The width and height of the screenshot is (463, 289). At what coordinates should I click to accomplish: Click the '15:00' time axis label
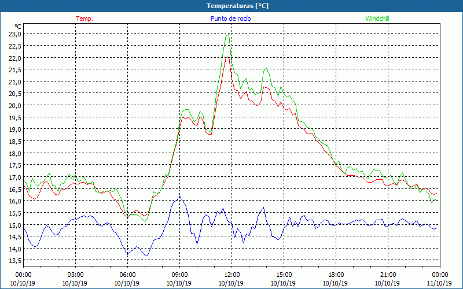click(x=284, y=275)
